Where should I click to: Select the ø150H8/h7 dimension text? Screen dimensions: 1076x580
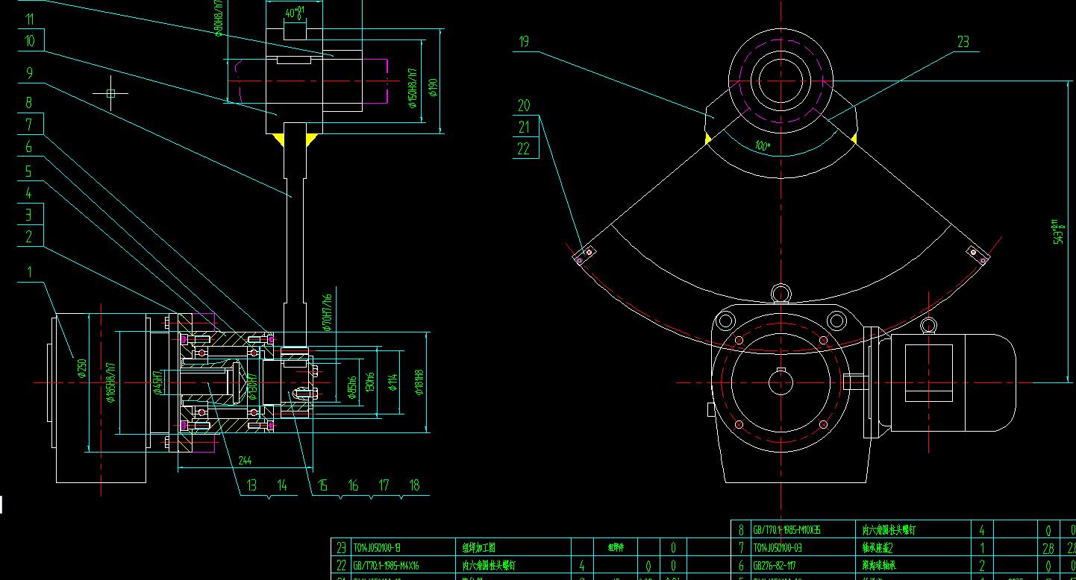[x=411, y=88]
